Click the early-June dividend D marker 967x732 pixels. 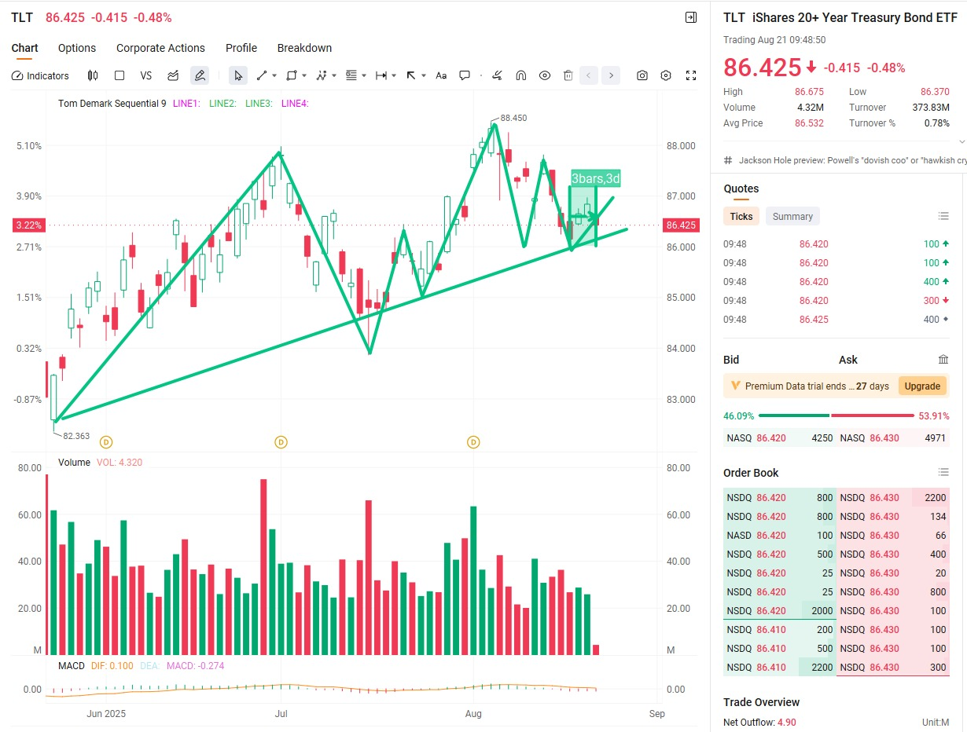(x=105, y=442)
